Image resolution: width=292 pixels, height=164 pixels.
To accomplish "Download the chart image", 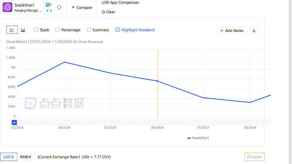I will [254, 31].
